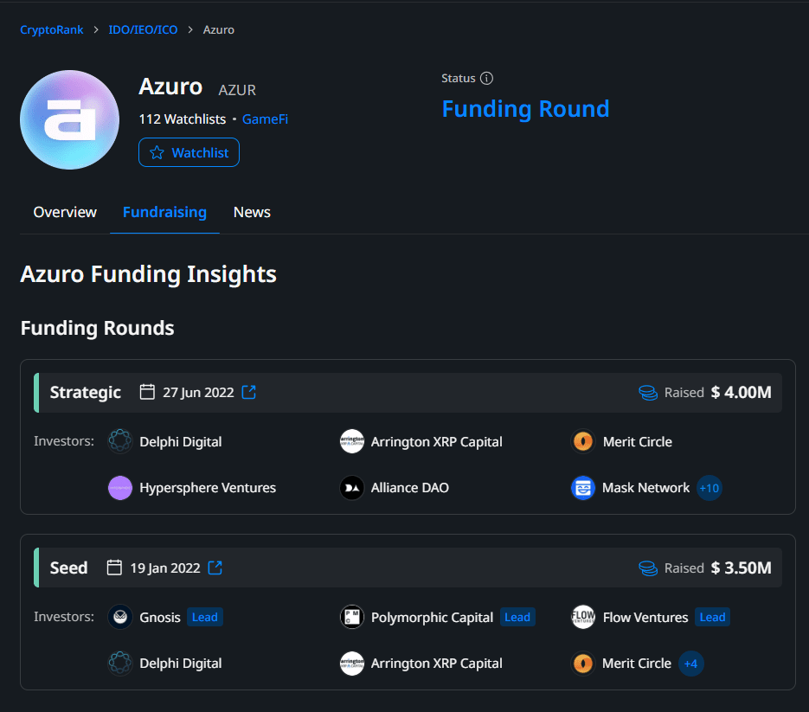Click the Alliance DAO logo
This screenshot has width=809, height=712.
tap(352, 488)
